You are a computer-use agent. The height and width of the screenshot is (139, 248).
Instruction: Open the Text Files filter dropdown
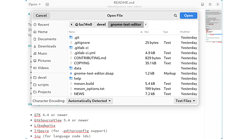pyautogui.click(x=185, y=101)
